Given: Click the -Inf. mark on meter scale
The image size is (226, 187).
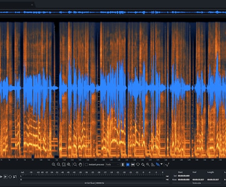Looking at the screenshot, I should click(23, 172).
